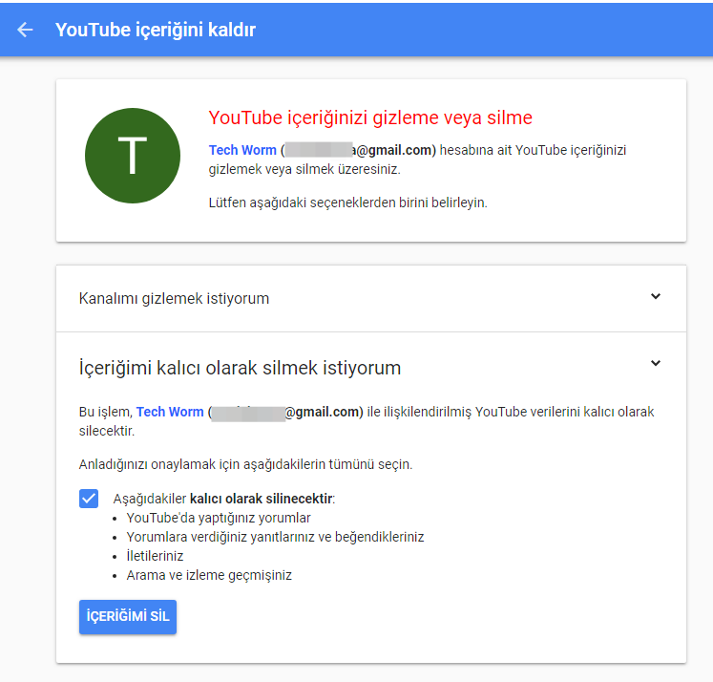Collapse the 'İçeriğimi kalıcı olarak silmek istiyorum' chevron
This screenshot has height=682, width=713.
click(x=656, y=364)
